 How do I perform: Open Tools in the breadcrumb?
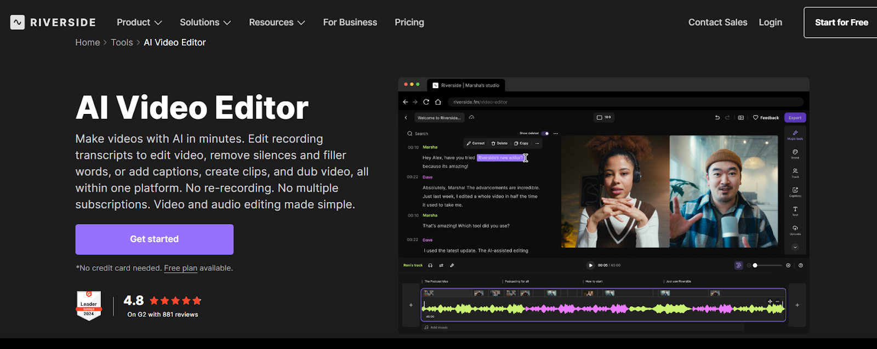pos(122,42)
